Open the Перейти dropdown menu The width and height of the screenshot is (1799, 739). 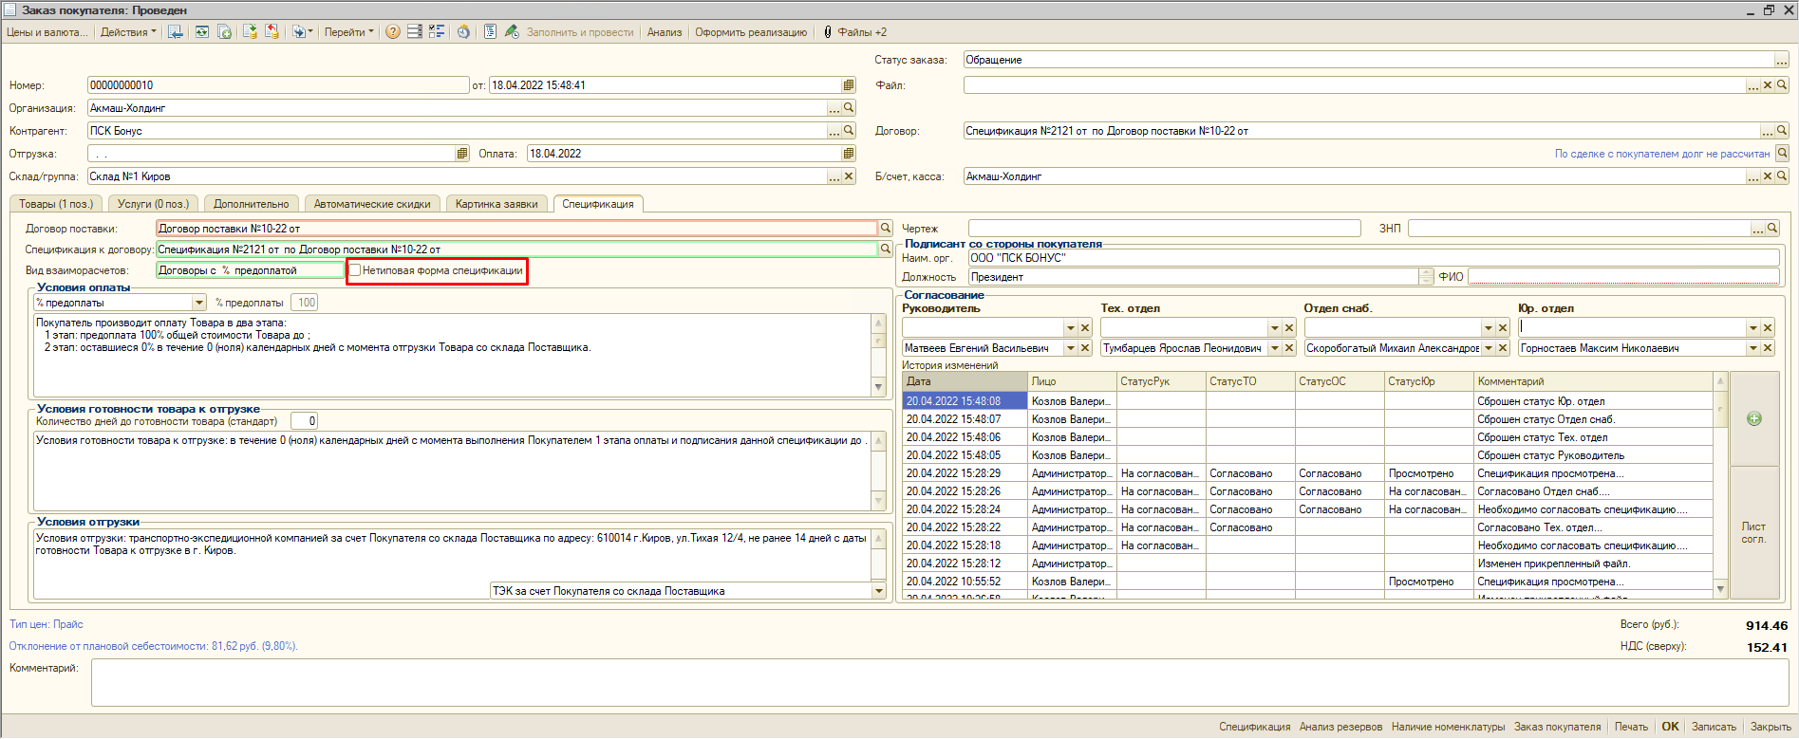348,32
